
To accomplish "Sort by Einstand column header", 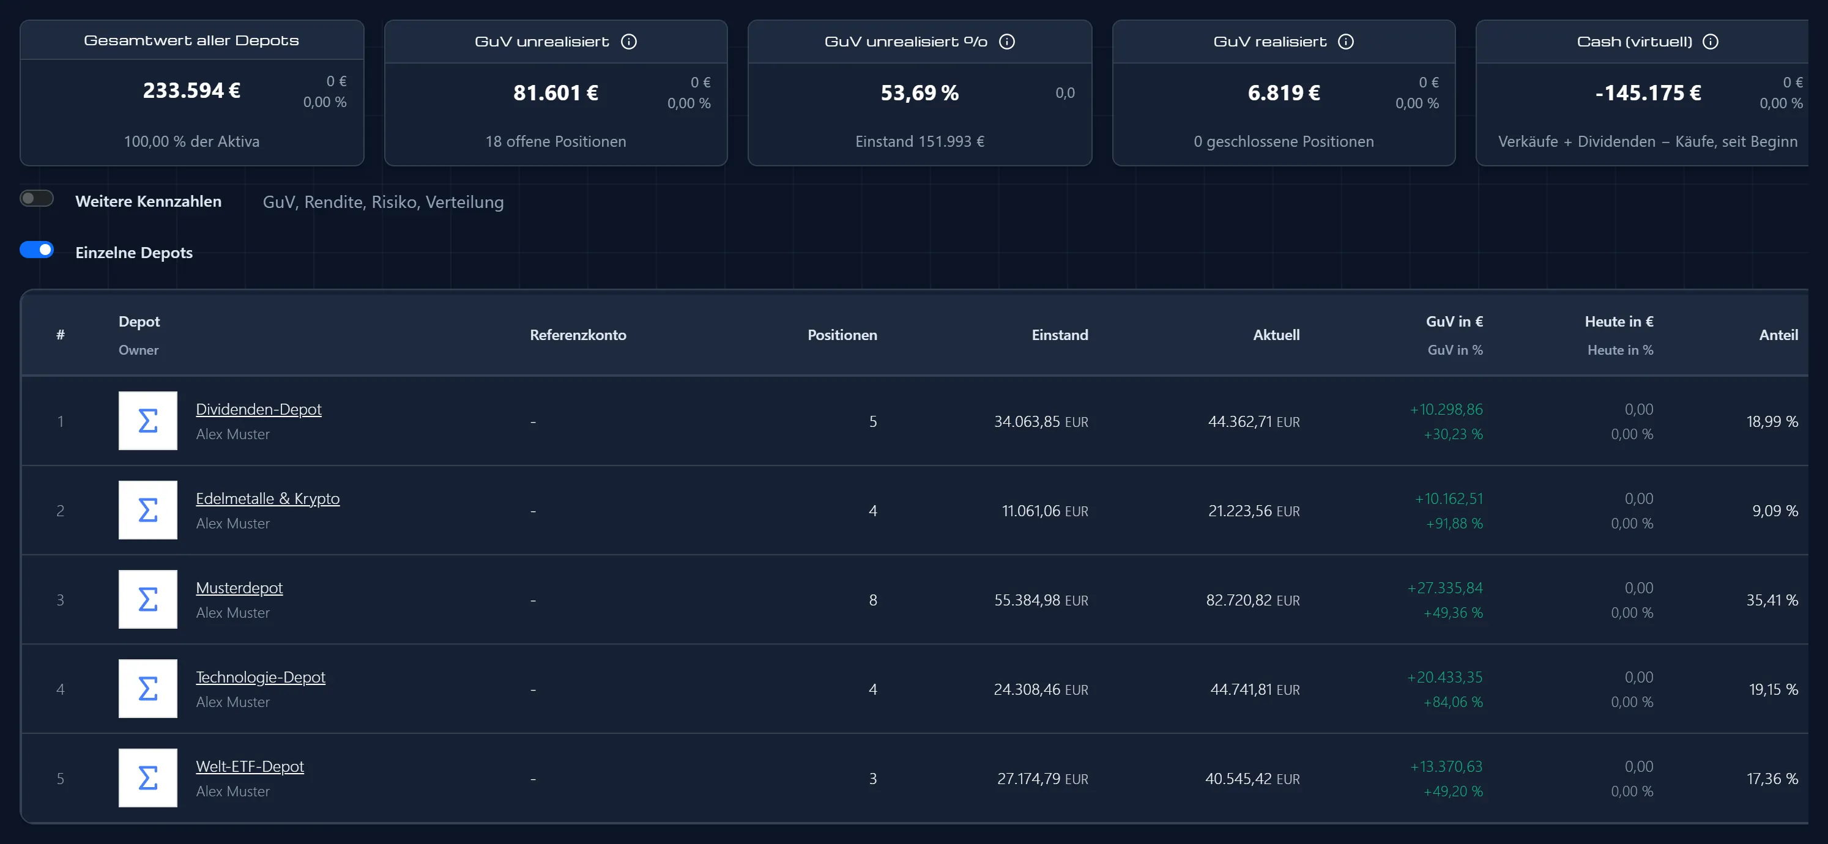I will [1060, 336].
